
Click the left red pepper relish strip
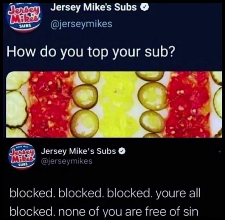50,105
